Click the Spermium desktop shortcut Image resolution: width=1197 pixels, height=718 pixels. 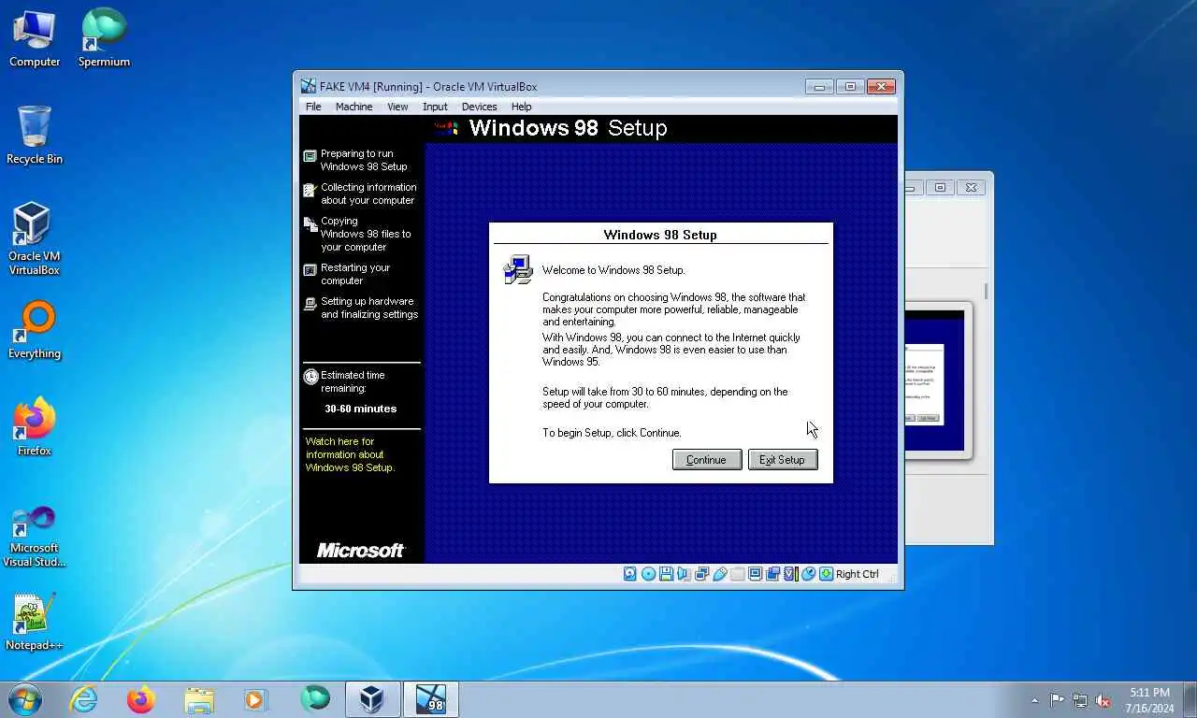[104, 38]
